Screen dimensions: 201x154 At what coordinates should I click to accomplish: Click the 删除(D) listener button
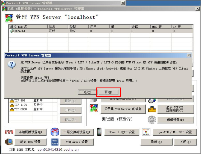[70, 101]
